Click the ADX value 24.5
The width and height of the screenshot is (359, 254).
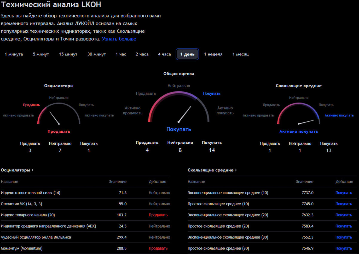click(x=123, y=226)
